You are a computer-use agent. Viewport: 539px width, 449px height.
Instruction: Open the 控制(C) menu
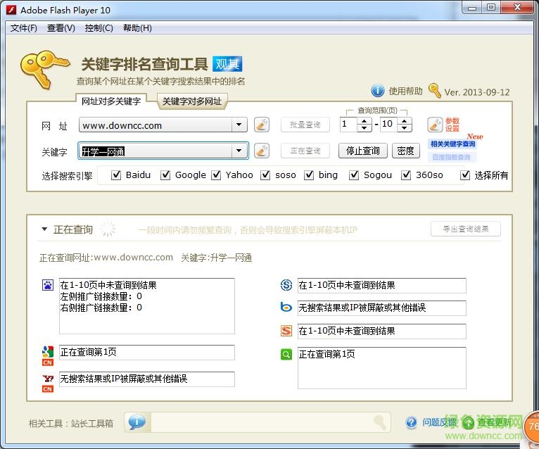pyautogui.click(x=99, y=28)
